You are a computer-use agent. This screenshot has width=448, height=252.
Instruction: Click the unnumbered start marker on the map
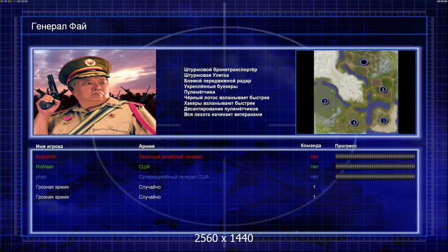point(364,62)
